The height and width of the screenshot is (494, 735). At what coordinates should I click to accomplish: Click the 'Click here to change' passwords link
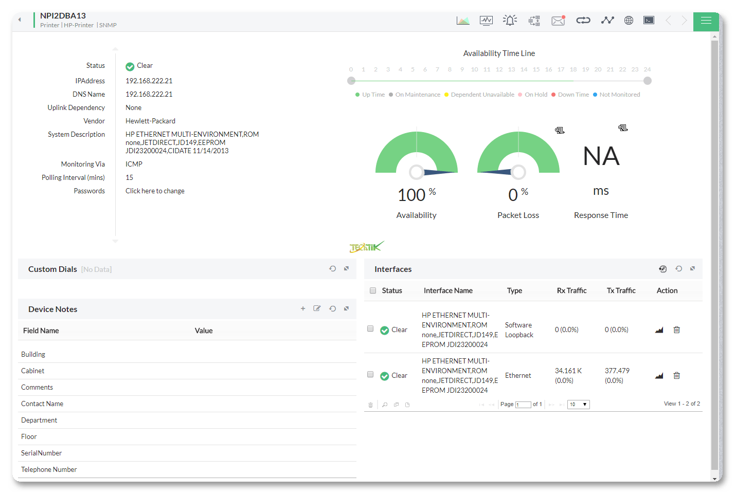click(155, 191)
